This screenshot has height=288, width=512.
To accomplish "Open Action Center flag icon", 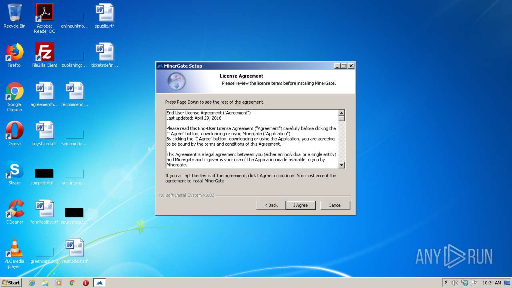I will [474, 283].
